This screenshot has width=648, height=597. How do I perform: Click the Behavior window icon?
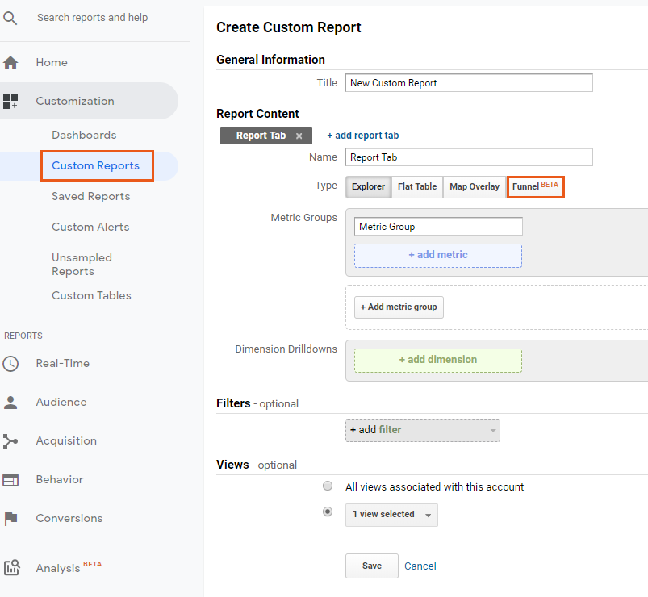[10, 480]
